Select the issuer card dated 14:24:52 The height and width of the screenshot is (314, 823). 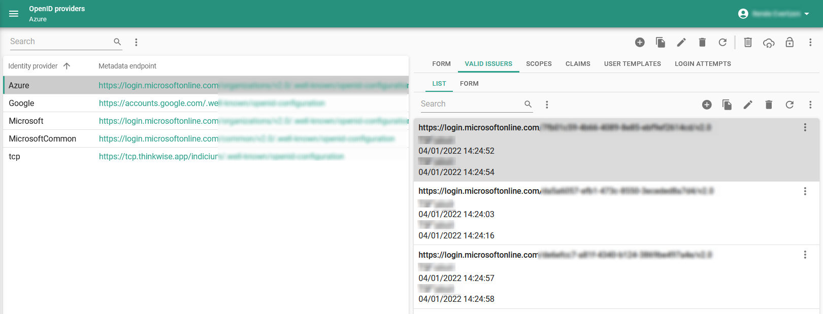click(616, 150)
